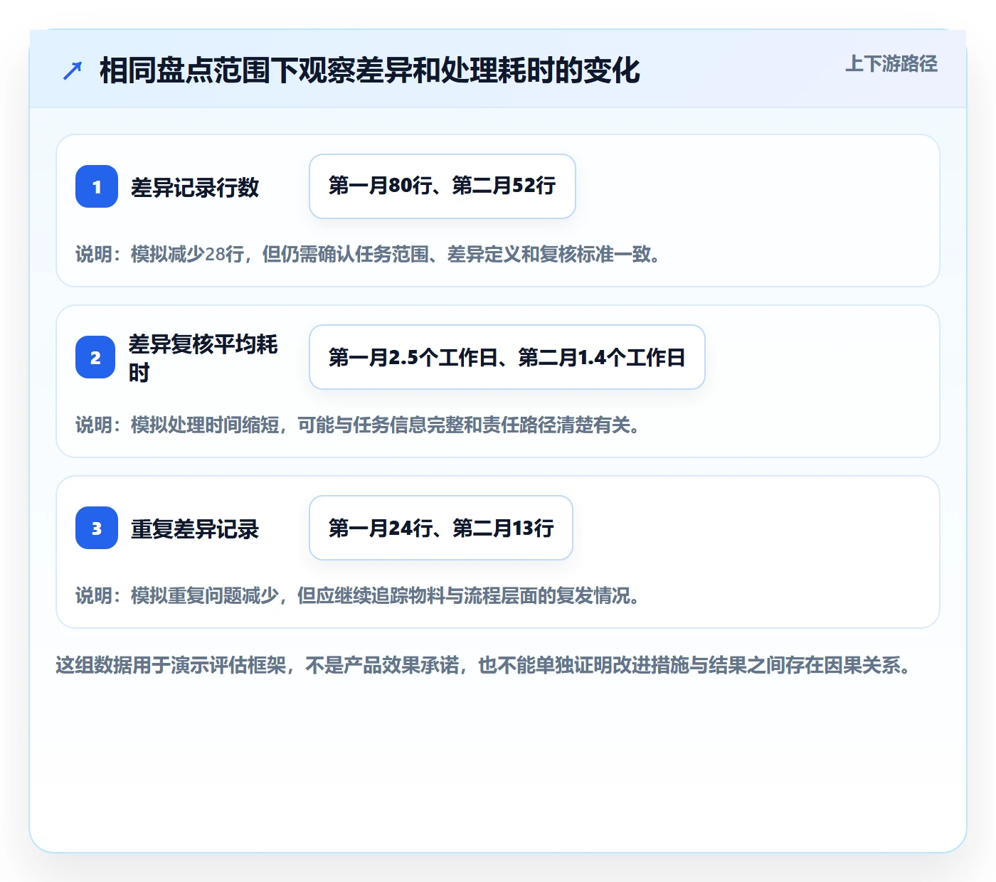This screenshot has width=996, height=882.
Task: Click the note starting 说明:模拟处理时间缩短
Action: [x=359, y=425]
